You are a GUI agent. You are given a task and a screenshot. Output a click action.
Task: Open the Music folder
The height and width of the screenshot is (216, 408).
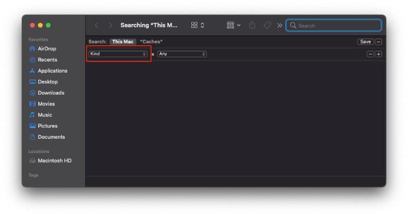[41, 115]
